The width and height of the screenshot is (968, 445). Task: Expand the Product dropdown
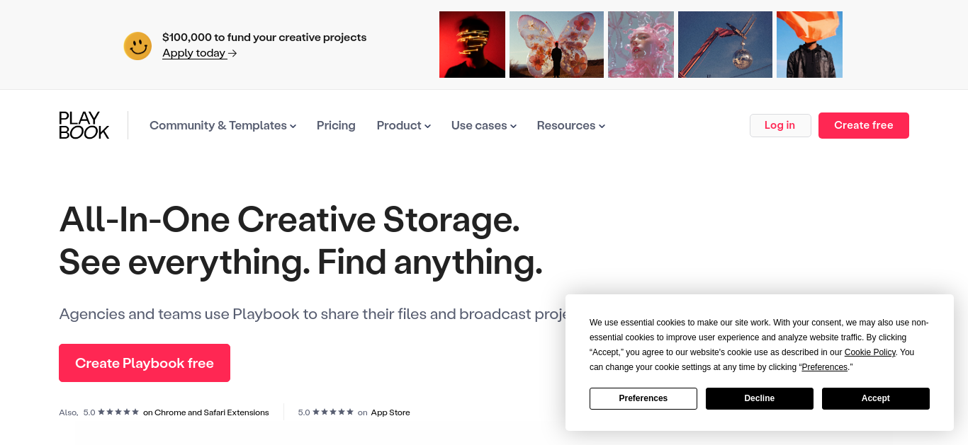[x=404, y=125]
